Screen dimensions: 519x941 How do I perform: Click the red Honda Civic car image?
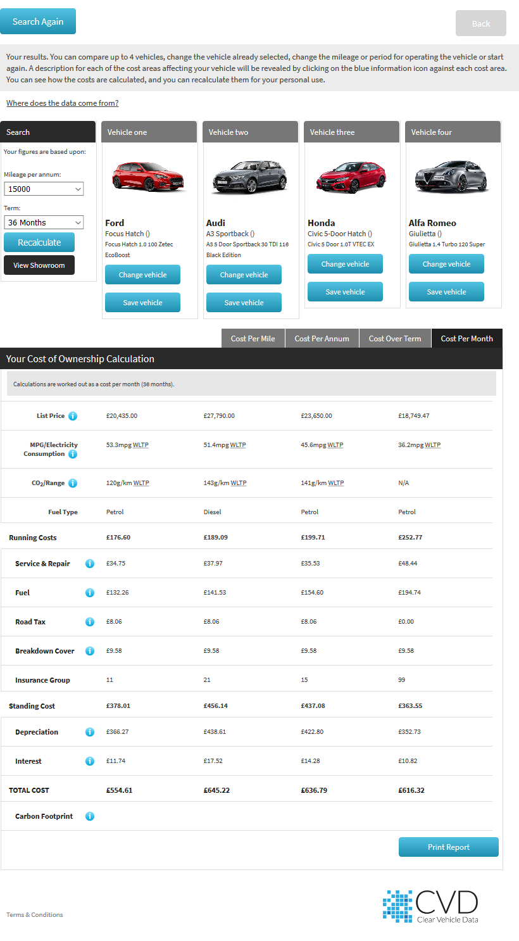click(x=352, y=177)
